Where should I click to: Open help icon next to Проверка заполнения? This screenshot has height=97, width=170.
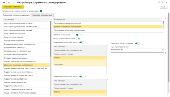point(82,35)
